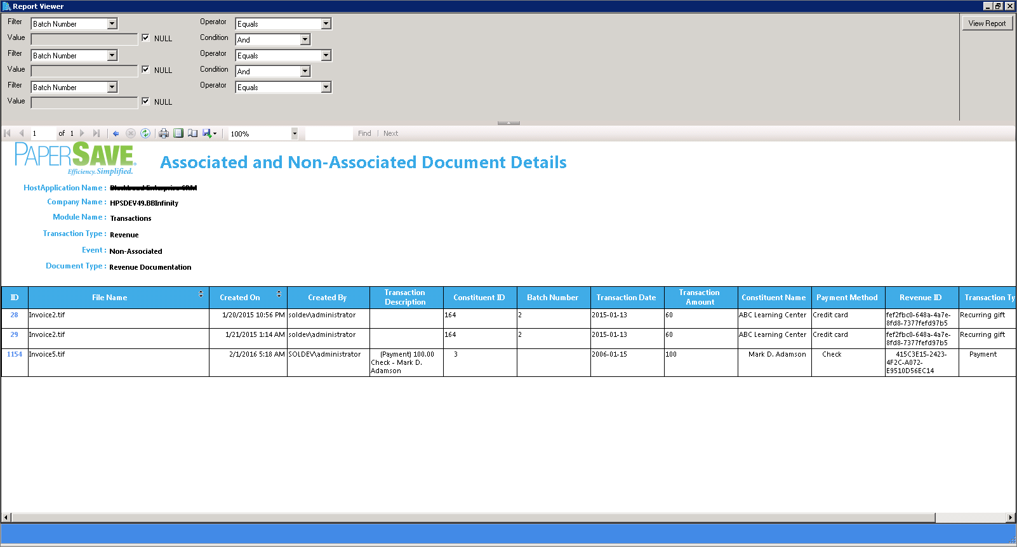Image resolution: width=1017 pixels, height=547 pixels.
Task: Click the View Report button
Action: [987, 23]
